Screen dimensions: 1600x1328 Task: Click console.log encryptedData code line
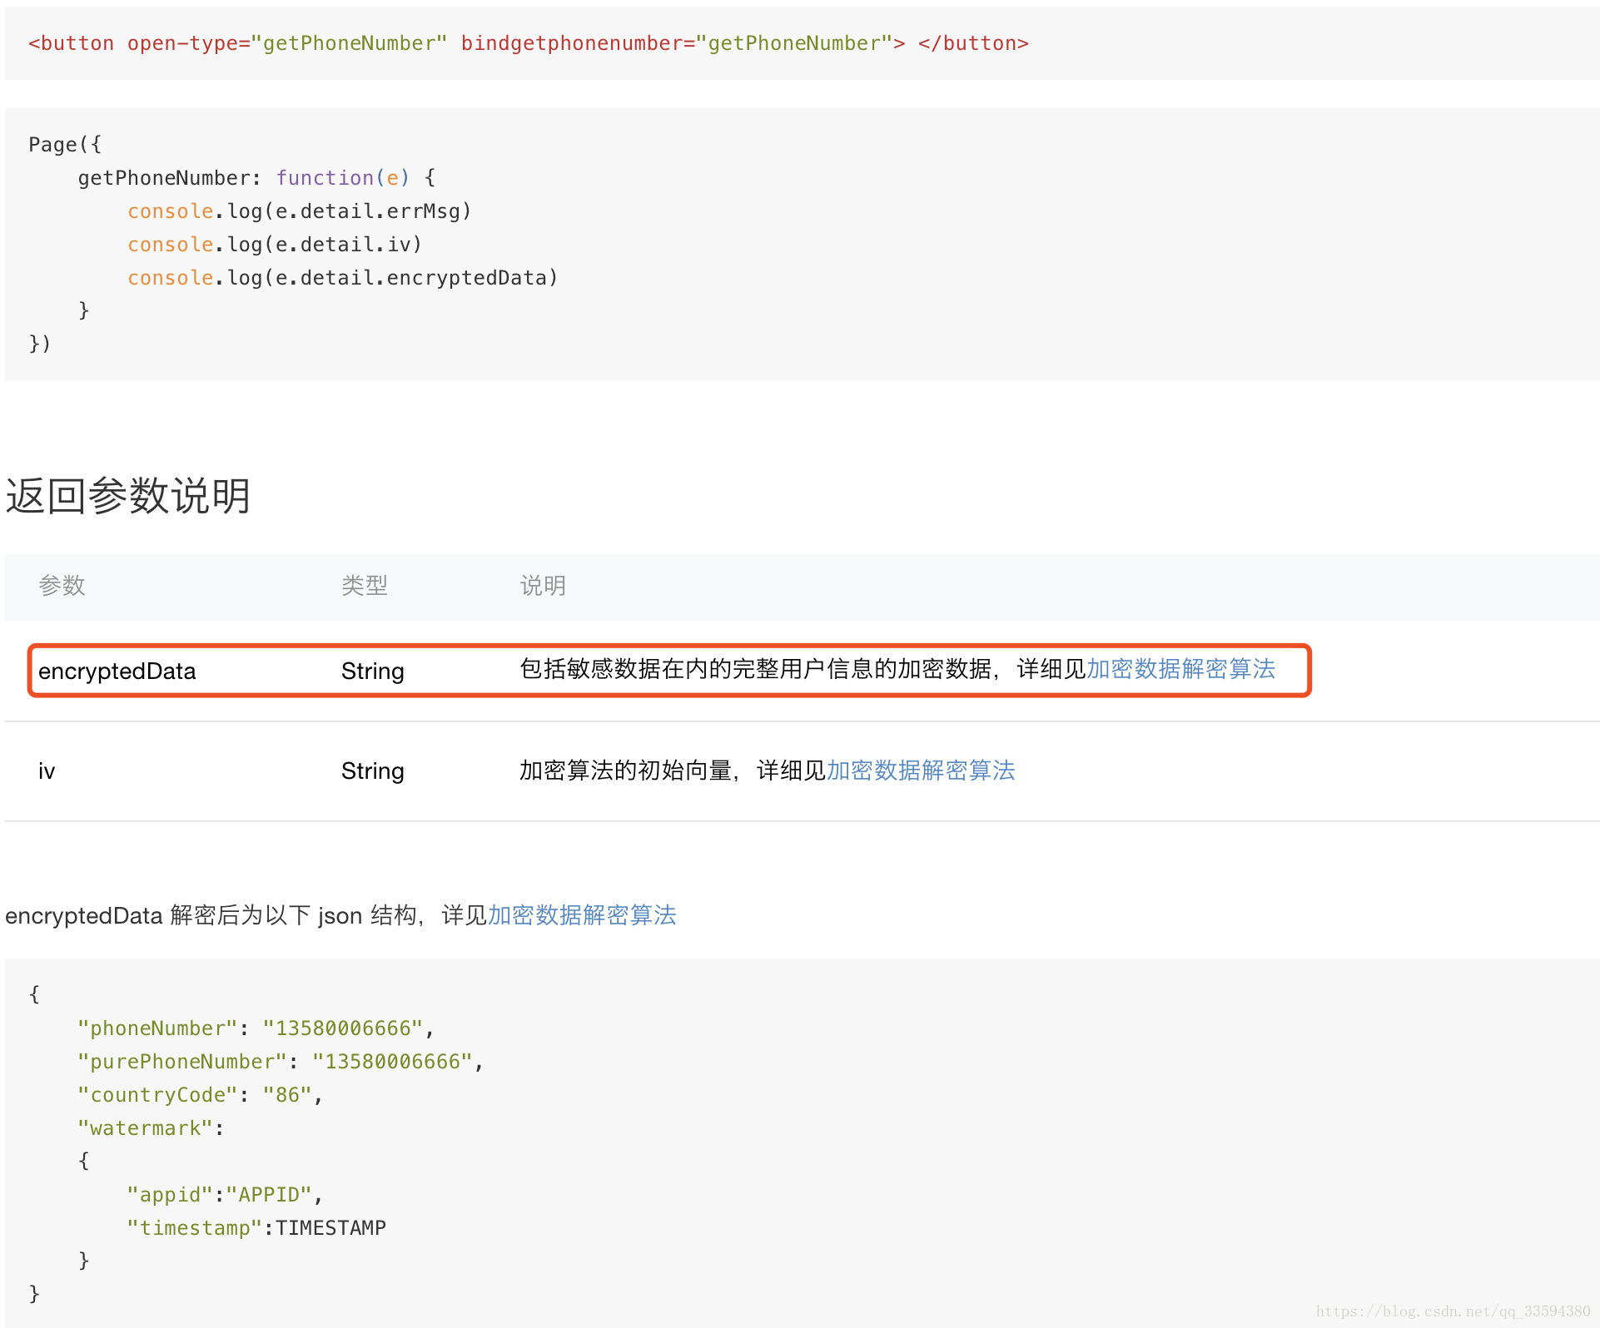tap(341, 278)
